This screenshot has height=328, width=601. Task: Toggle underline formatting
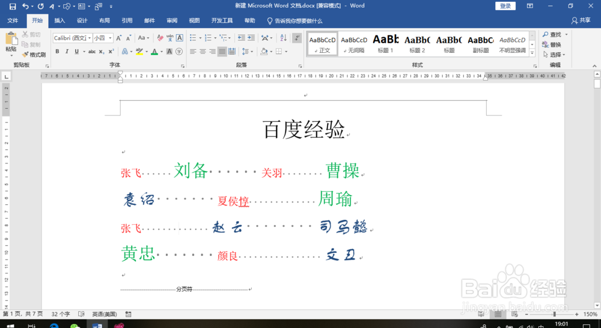77,51
